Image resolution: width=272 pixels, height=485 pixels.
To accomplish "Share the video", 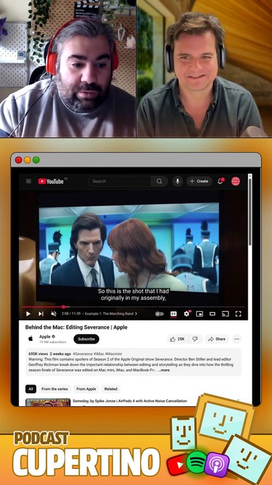I will click(x=217, y=339).
